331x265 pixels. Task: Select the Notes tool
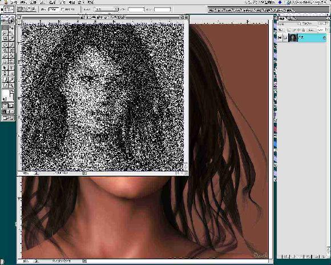pyautogui.click(x=5, y=79)
